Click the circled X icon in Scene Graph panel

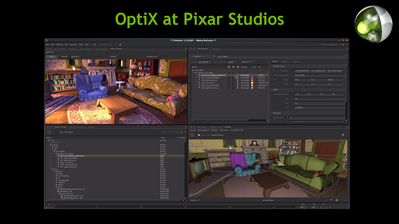(x=49, y=132)
